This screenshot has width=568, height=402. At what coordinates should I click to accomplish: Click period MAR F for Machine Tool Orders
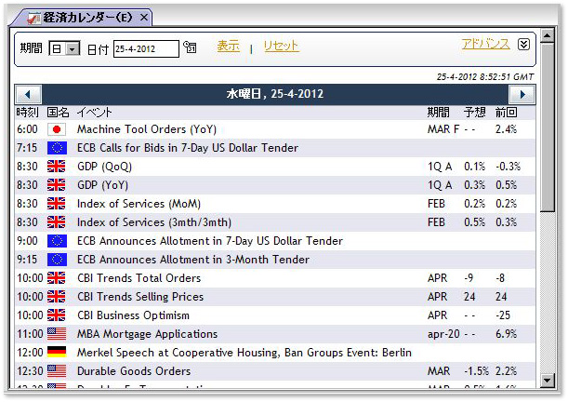(x=443, y=129)
